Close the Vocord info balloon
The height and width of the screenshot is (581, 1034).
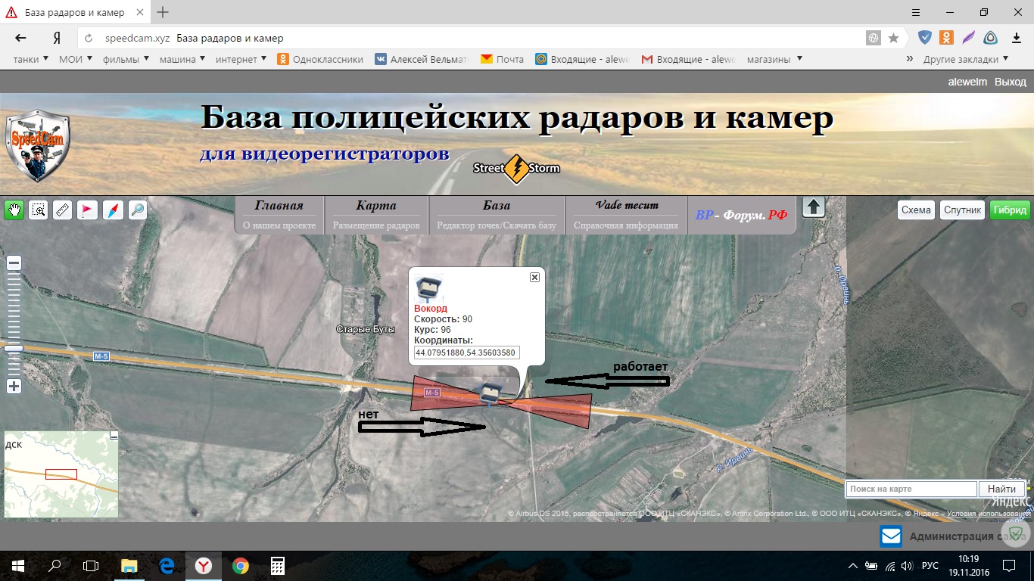coord(534,277)
